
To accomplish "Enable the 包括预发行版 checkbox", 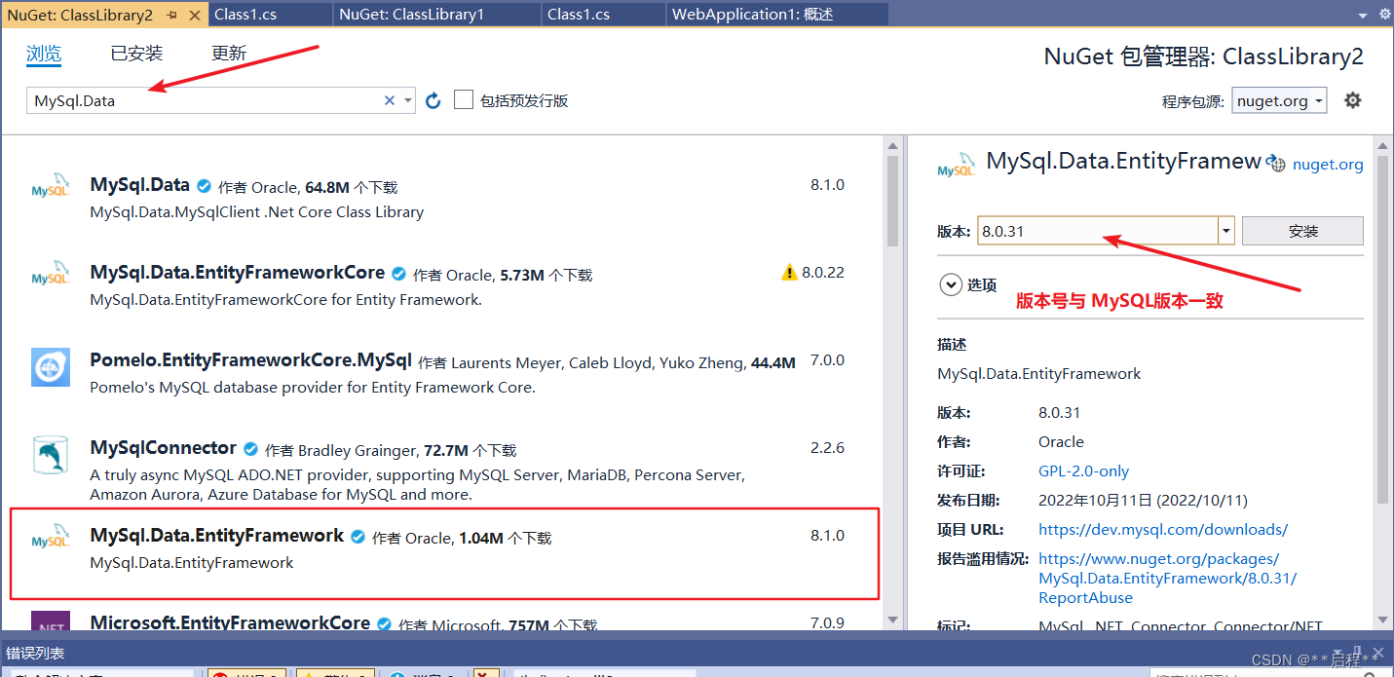I will point(463,99).
